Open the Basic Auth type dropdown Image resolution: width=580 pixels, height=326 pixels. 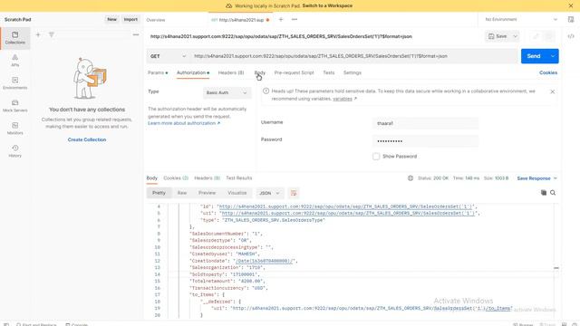coord(227,92)
